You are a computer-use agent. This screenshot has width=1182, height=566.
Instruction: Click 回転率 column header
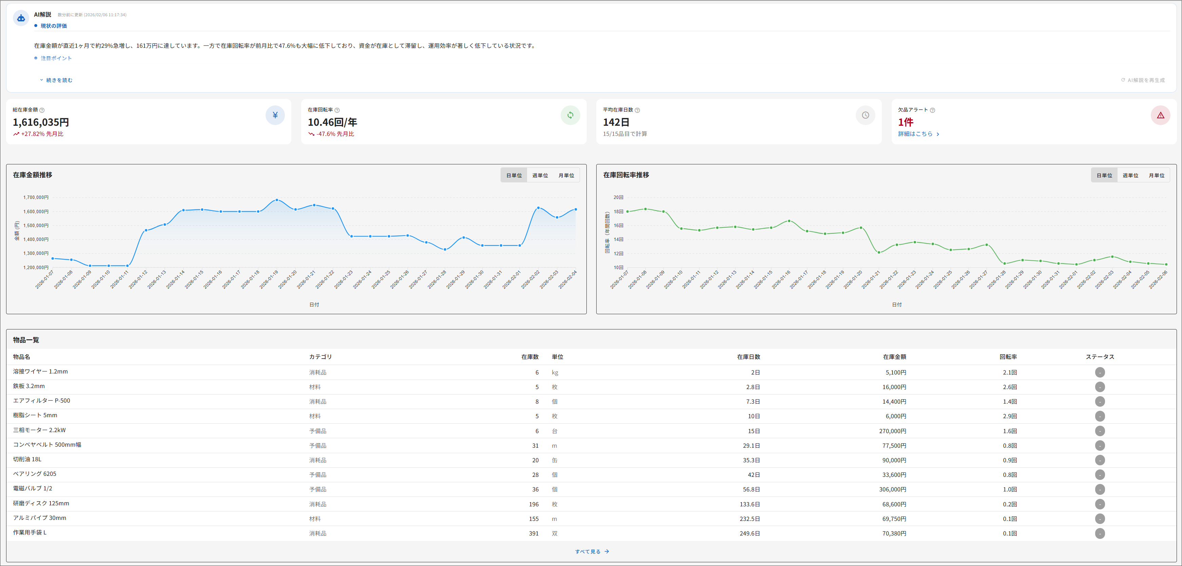pos(1008,357)
